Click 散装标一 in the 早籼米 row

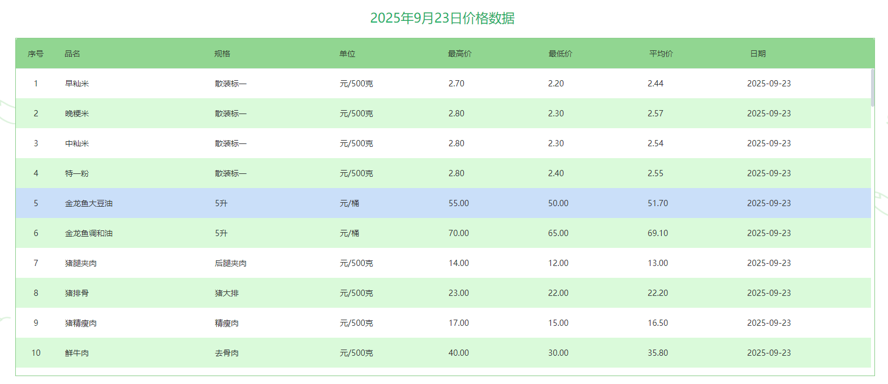click(x=231, y=84)
